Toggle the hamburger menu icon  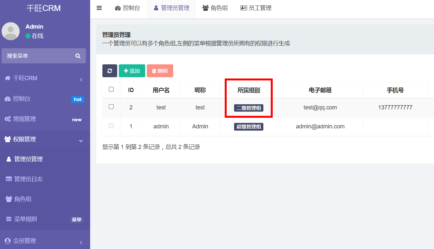coord(99,8)
